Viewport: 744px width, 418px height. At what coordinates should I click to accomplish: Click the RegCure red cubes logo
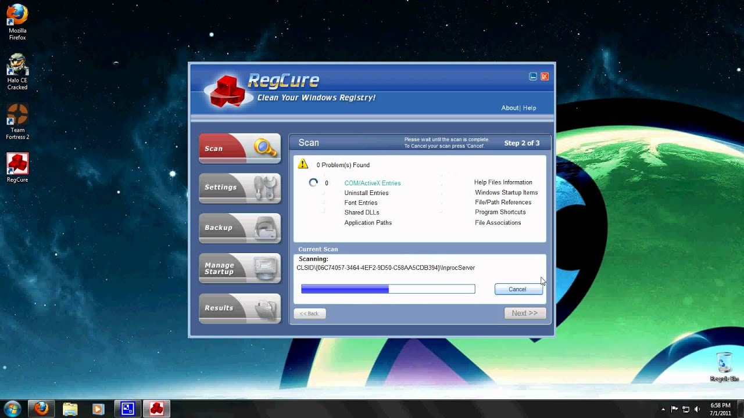(227, 92)
